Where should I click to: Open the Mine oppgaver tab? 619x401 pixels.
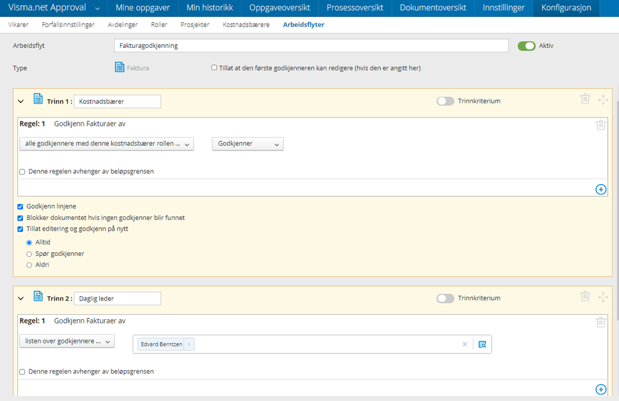[143, 8]
